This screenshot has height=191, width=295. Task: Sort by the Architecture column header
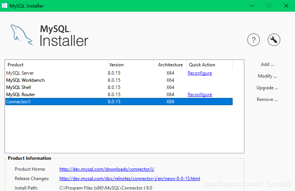tap(170, 65)
